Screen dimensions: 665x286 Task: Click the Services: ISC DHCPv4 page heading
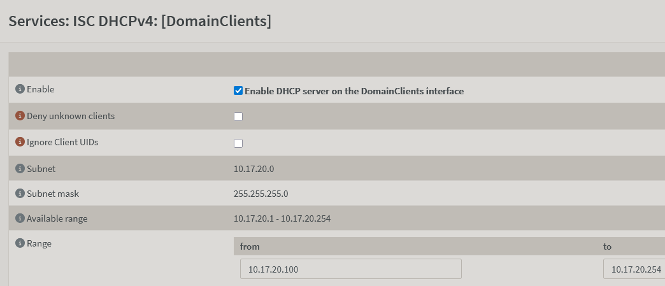[x=139, y=21]
